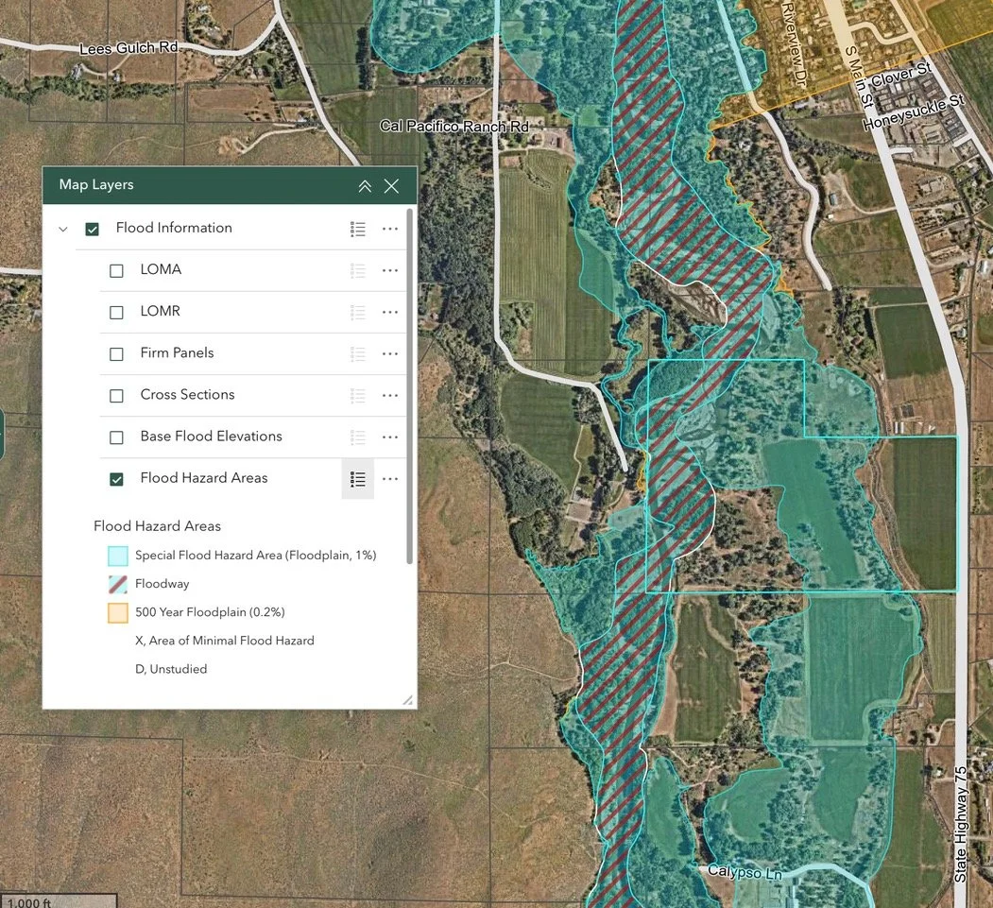Check the Firm Panels layer
Screen dimensions: 993x908
116,353
